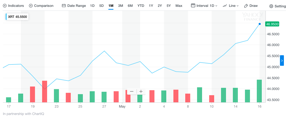Screen dimensions: 286x116
Task: Click the 46.9500 current price tag
Action: point(272,24)
